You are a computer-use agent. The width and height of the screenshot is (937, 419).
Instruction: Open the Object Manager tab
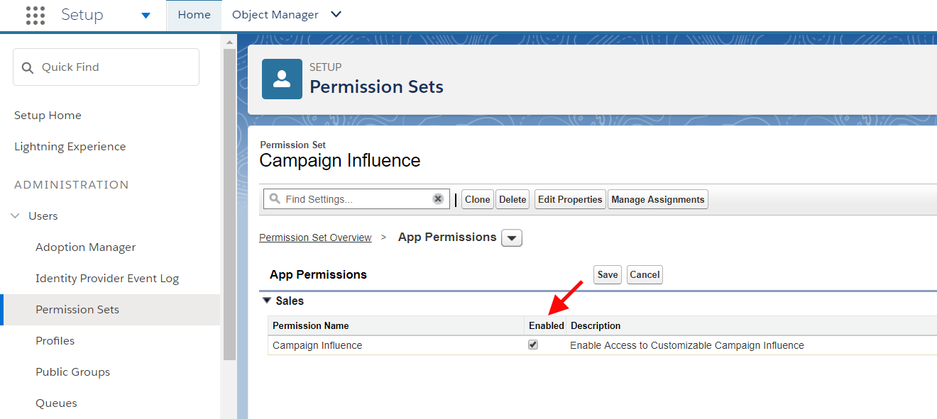tap(275, 14)
